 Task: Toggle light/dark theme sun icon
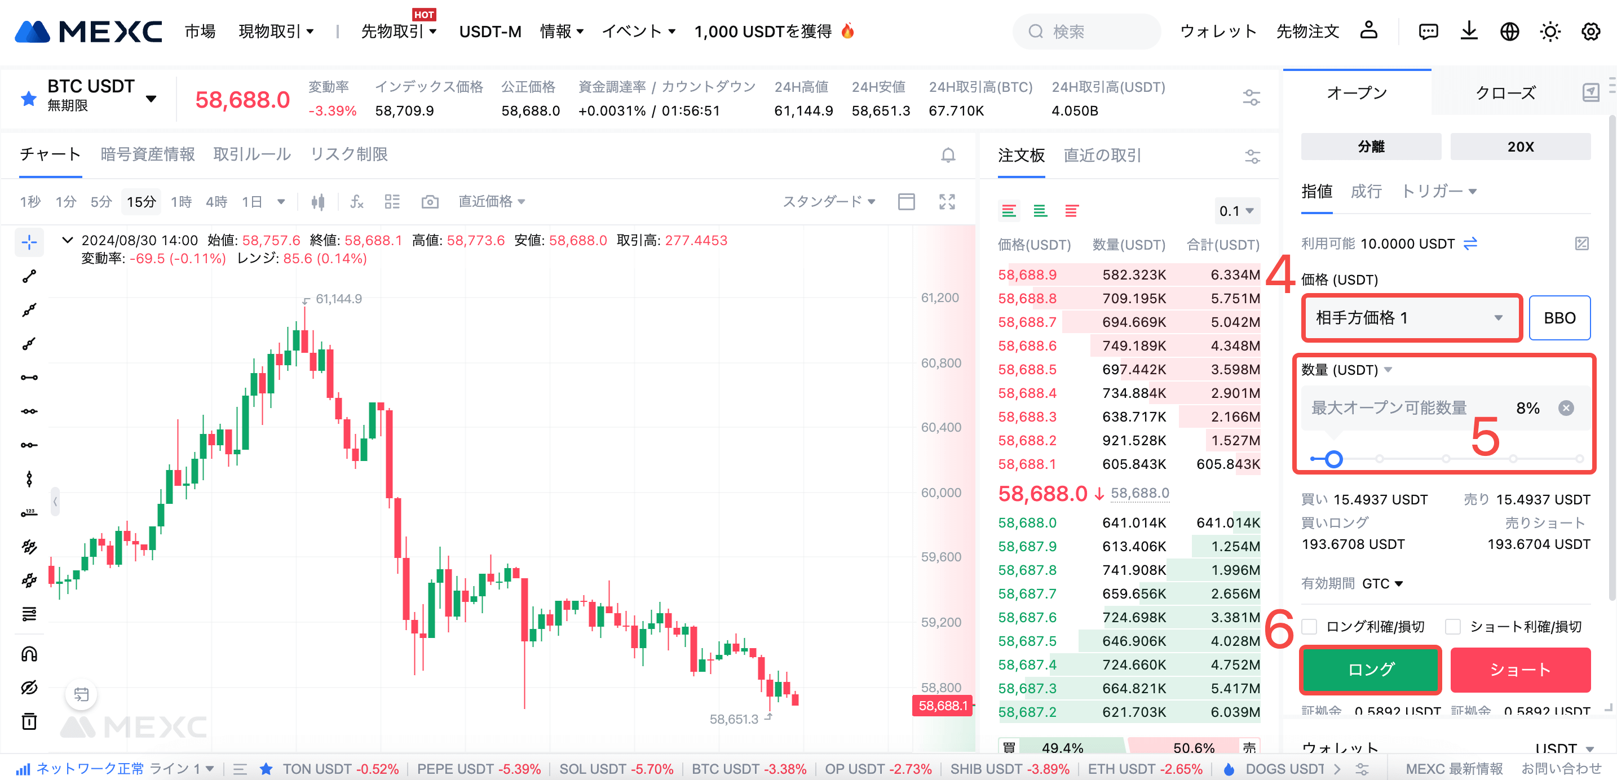point(1550,32)
